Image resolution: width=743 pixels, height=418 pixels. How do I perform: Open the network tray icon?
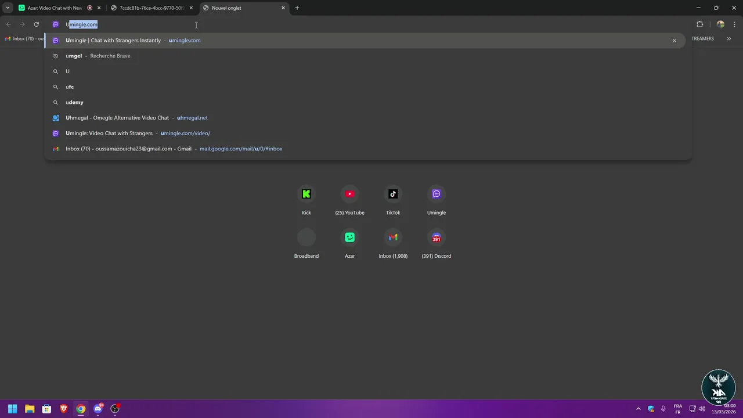tap(692, 409)
